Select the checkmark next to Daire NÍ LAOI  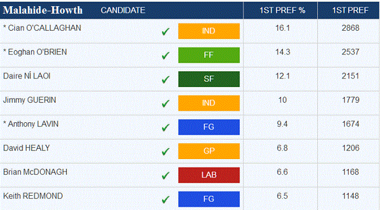pos(166,80)
